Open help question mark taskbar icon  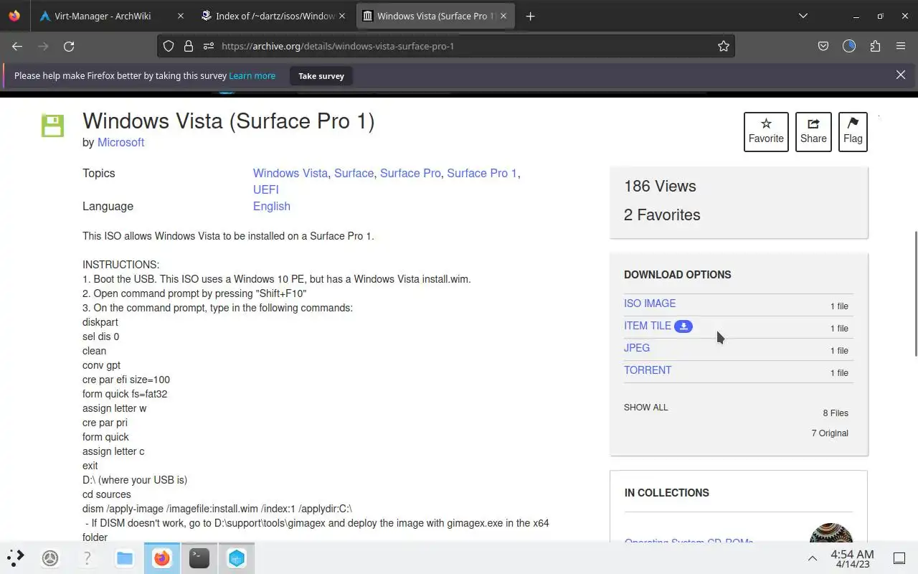(x=87, y=557)
